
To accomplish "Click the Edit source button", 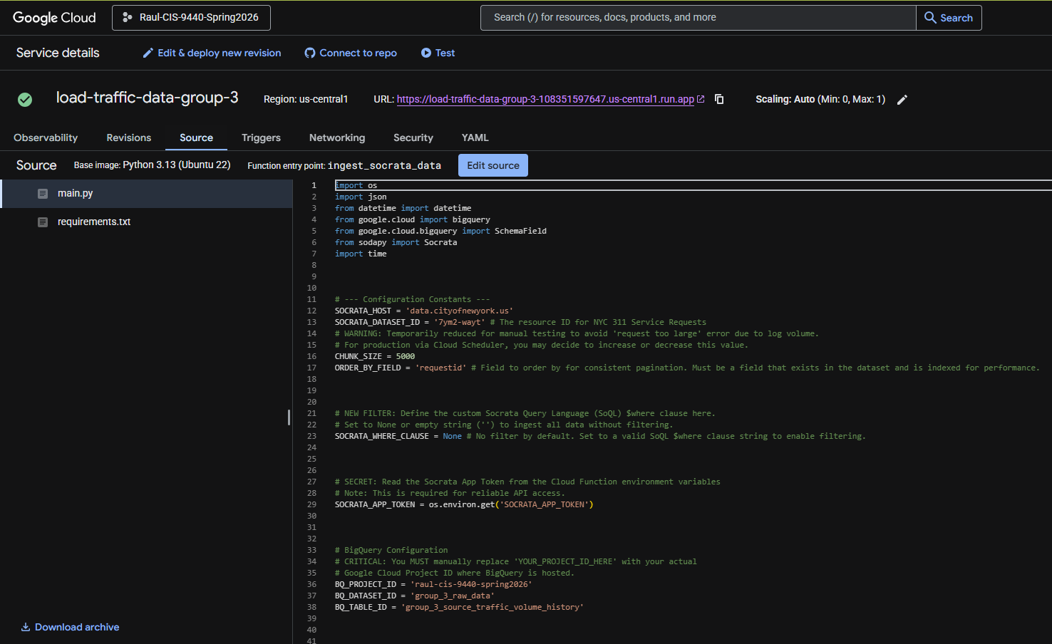I will click(x=493, y=165).
